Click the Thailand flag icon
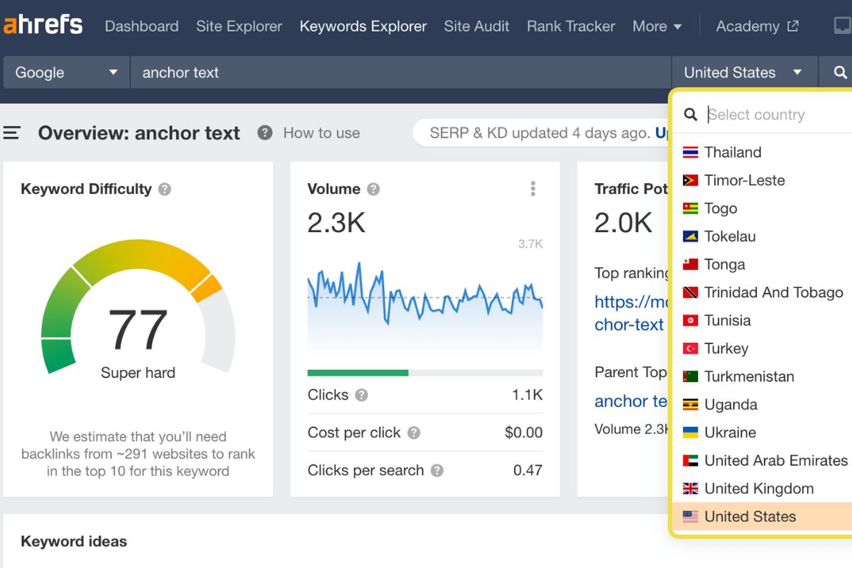This screenshot has height=568, width=852. coord(690,152)
